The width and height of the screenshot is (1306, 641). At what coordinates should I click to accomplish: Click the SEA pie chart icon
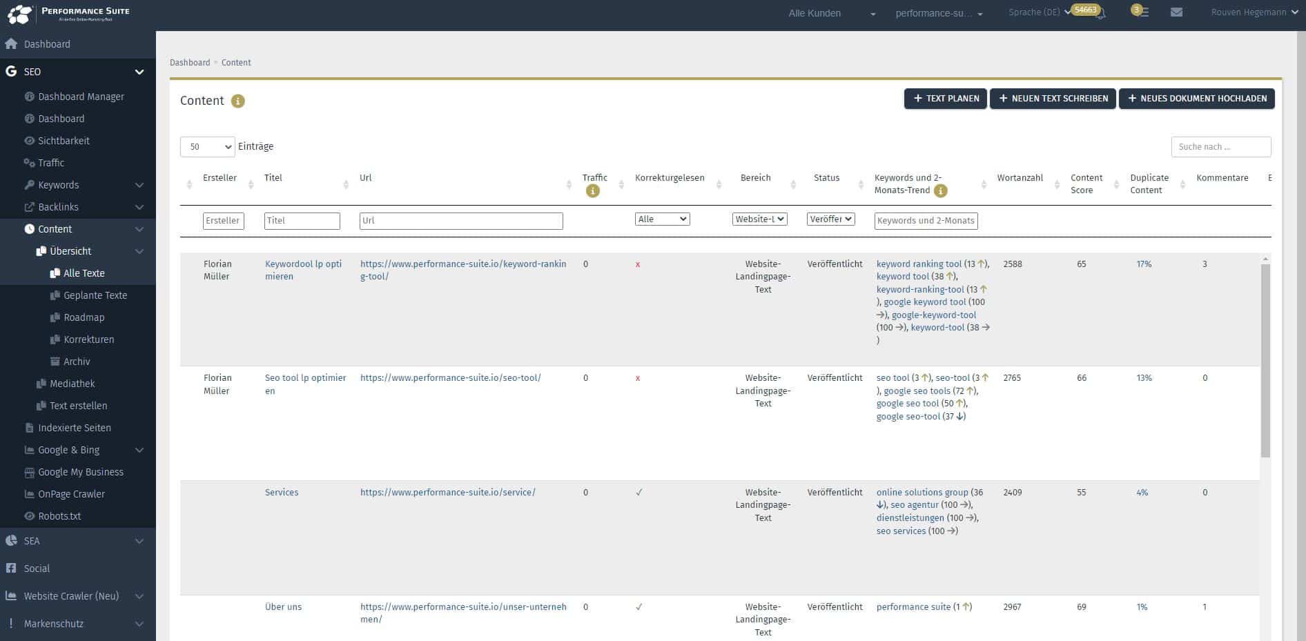(x=10, y=541)
